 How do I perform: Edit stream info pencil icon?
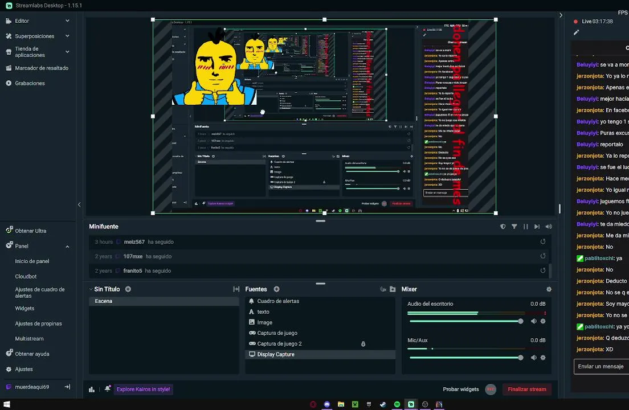576,32
